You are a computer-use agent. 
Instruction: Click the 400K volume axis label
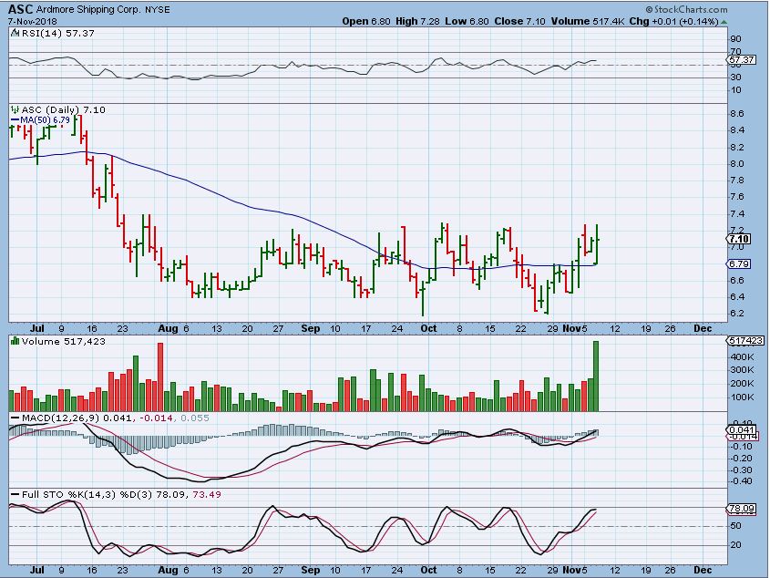coord(742,357)
